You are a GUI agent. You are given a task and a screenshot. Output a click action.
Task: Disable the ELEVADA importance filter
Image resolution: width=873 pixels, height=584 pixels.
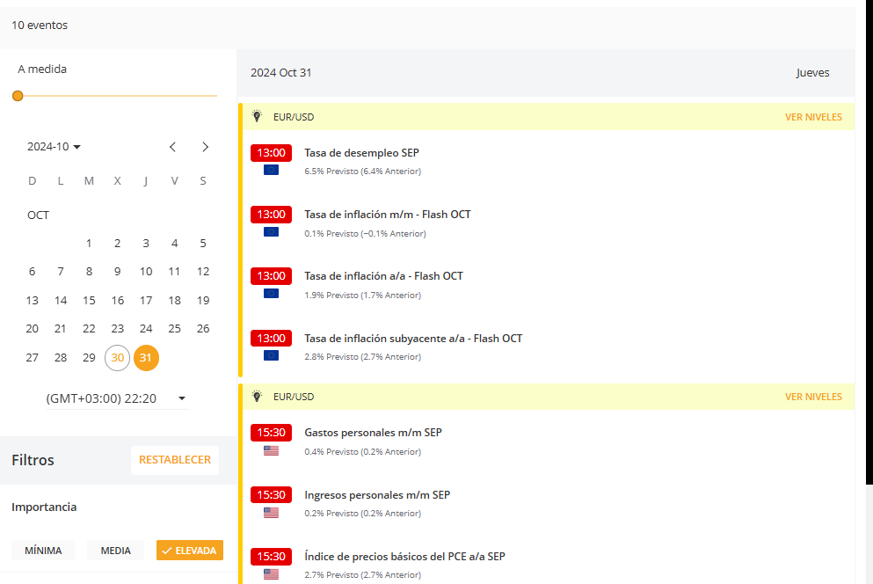(189, 550)
